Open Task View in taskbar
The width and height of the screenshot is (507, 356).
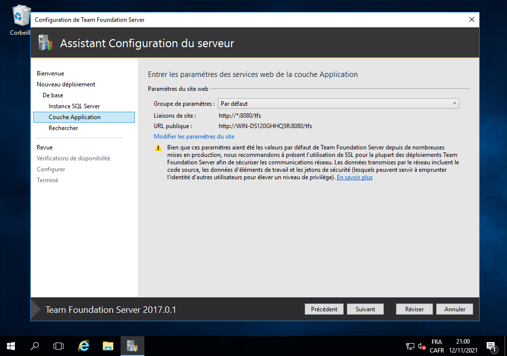(x=59, y=346)
